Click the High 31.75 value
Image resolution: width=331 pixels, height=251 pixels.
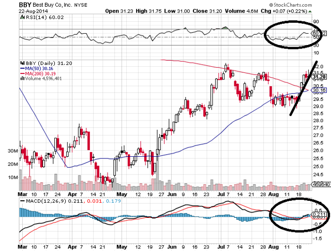click(x=148, y=11)
